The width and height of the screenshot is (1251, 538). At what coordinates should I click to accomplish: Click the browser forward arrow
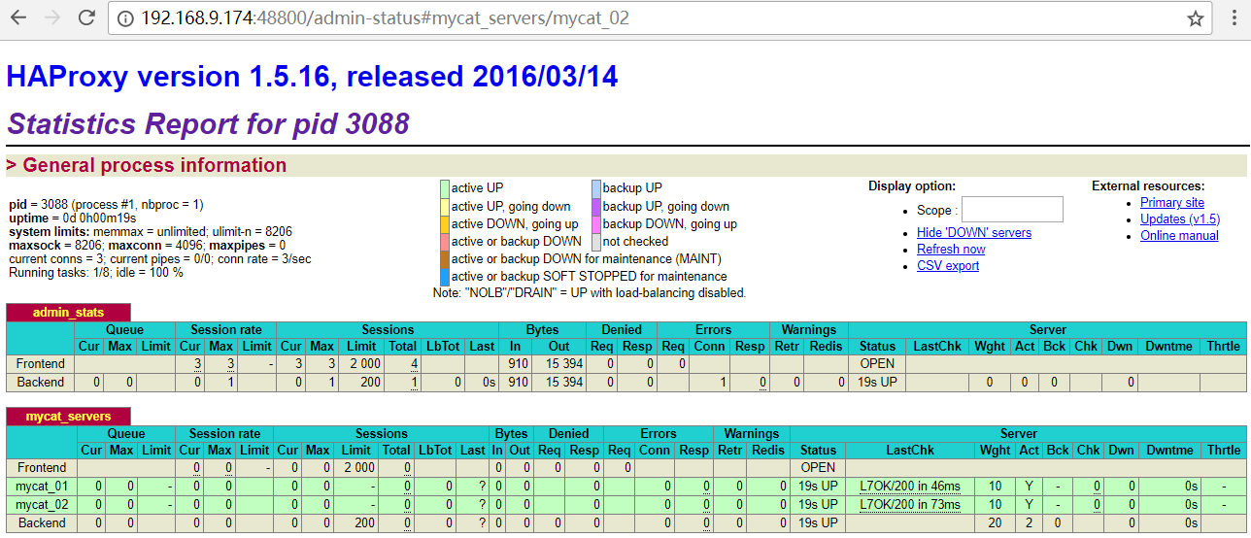[52, 17]
